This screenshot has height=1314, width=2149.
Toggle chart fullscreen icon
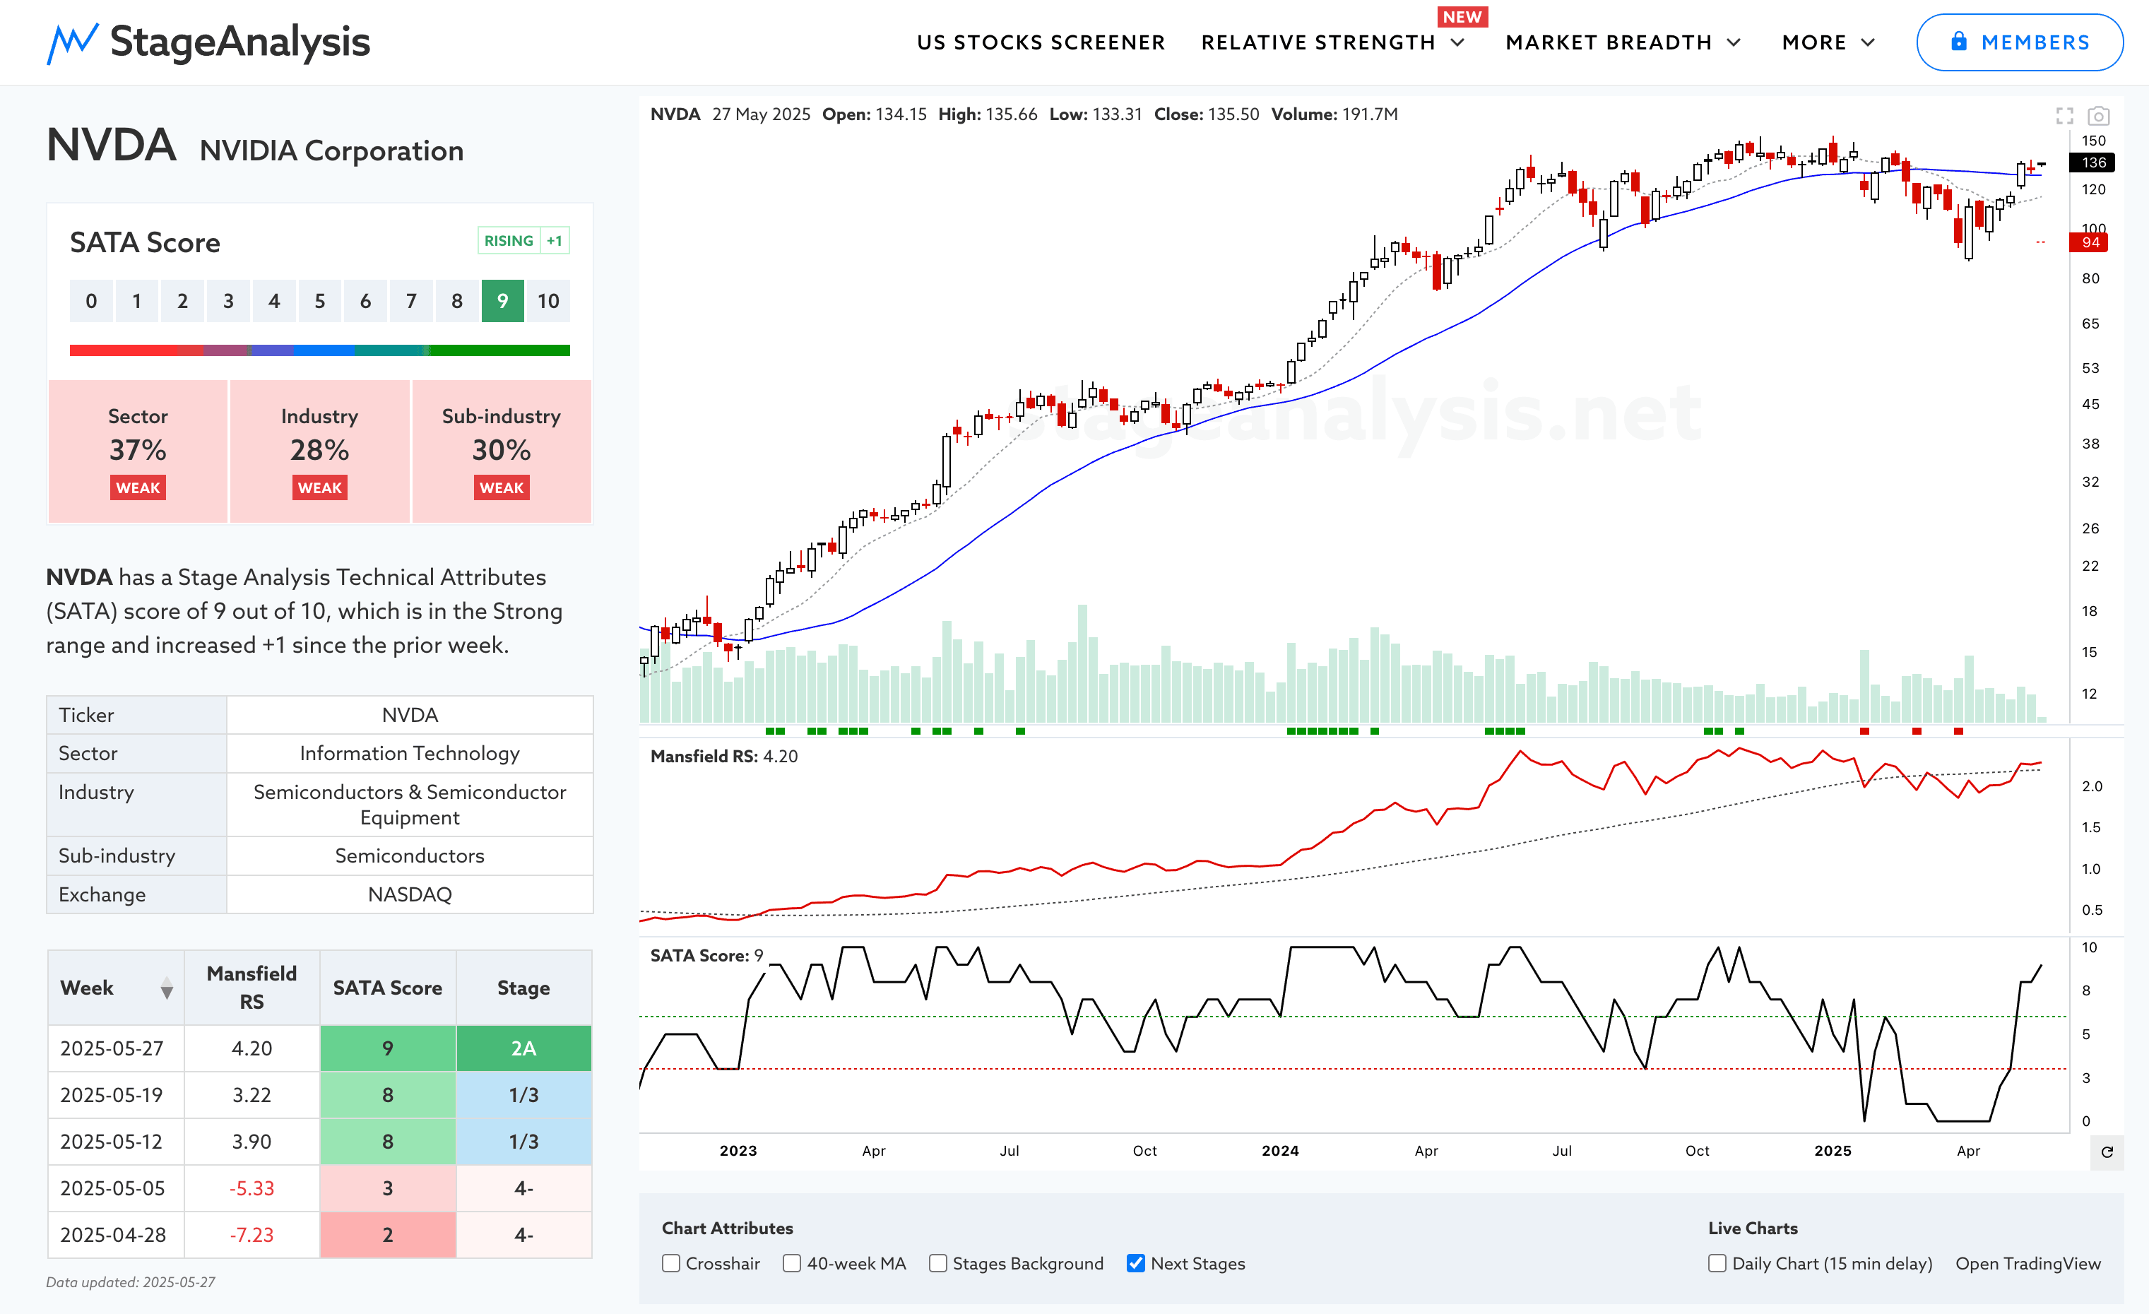[x=2064, y=115]
